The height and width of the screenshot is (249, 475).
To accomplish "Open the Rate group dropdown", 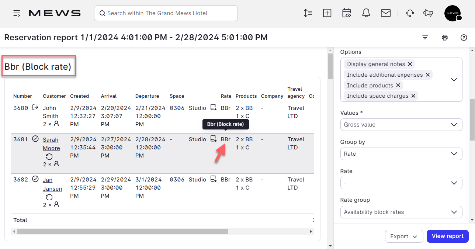I will pyautogui.click(x=401, y=212).
